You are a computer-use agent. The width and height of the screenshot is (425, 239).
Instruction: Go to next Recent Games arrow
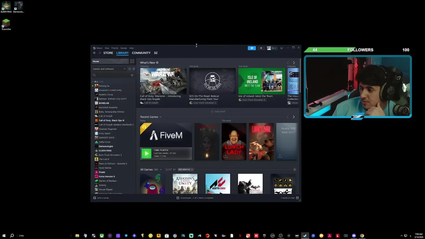[x=294, y=117]
